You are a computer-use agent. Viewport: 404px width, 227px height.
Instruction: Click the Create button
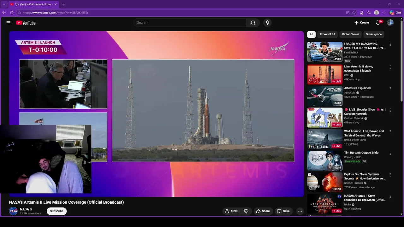point(361,23)
